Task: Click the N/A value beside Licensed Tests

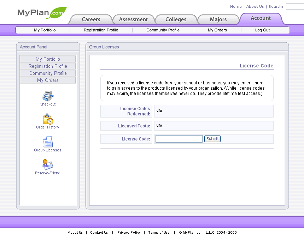Action: 159,126
